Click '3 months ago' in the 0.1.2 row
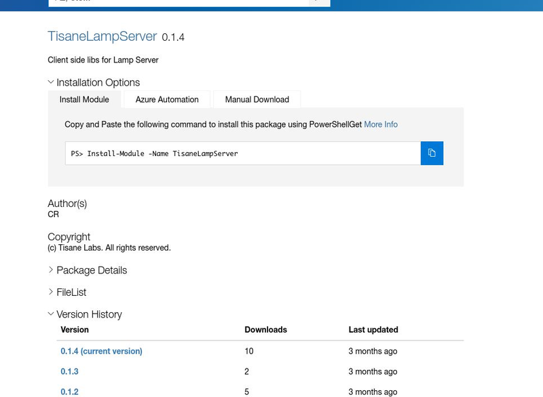This screenshot has height=397, width=543. pos(373,392)
